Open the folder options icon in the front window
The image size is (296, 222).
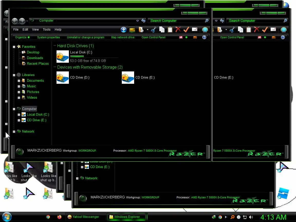pyautogui.click(x=141, y=30)
